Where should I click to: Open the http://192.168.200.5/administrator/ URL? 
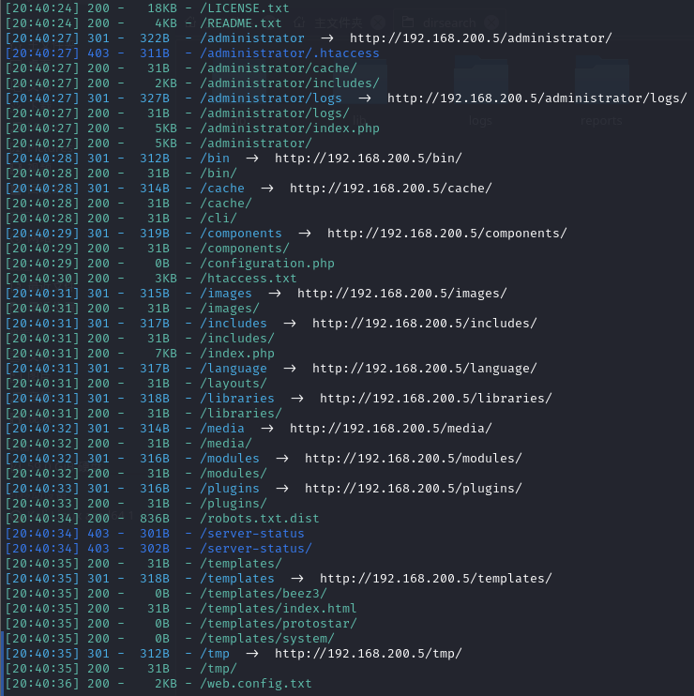coord(480,38)
